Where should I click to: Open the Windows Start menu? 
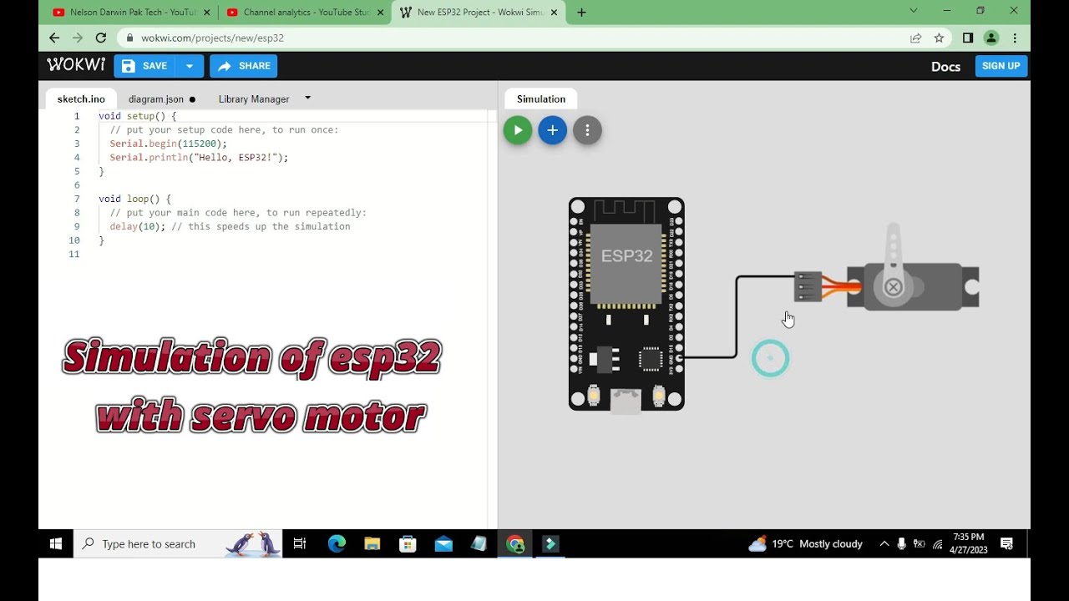tap(56, 543)
